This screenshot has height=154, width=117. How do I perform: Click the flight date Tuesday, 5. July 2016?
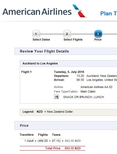point(69,72)
